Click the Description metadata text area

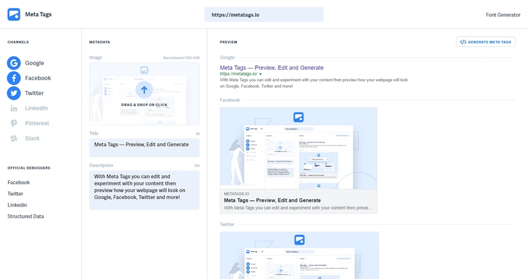(x=144, y=190)
